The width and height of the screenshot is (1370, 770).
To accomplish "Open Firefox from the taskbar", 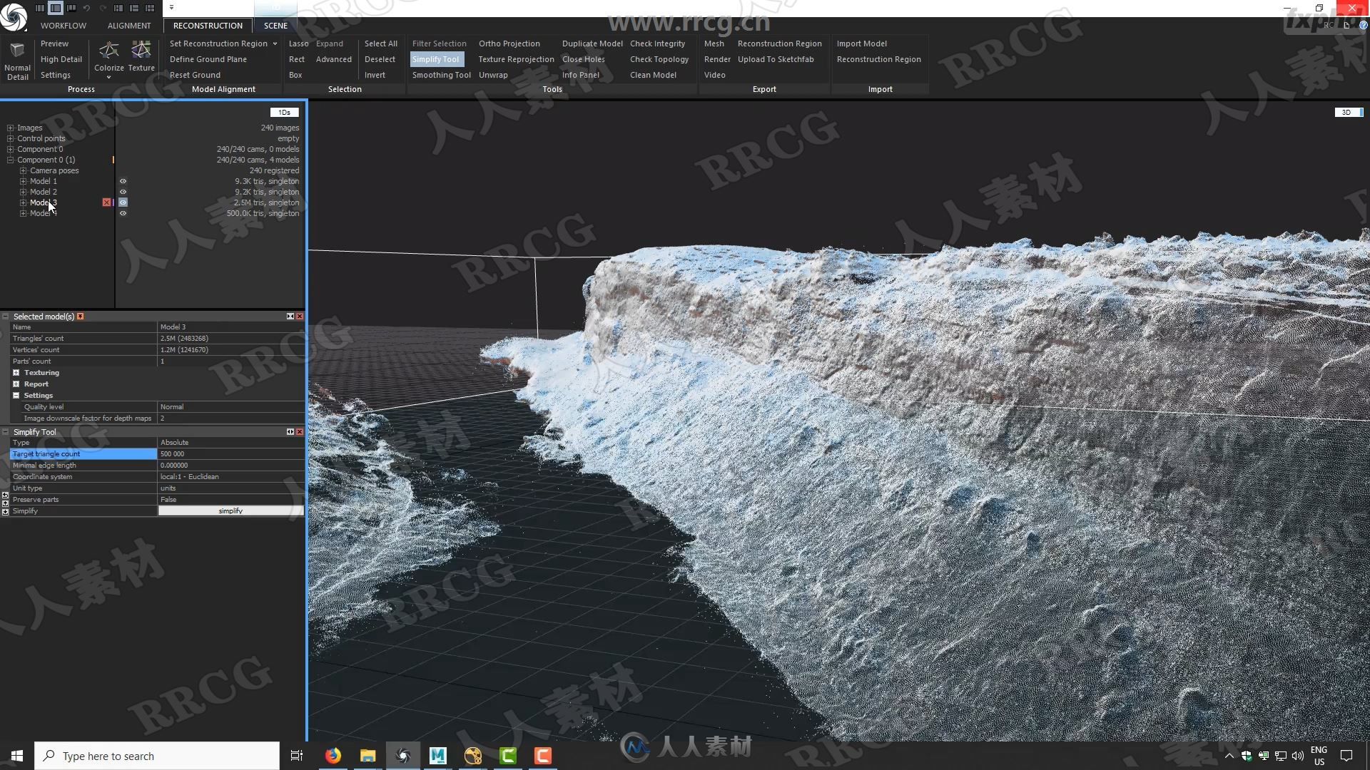I will [333, 756].
